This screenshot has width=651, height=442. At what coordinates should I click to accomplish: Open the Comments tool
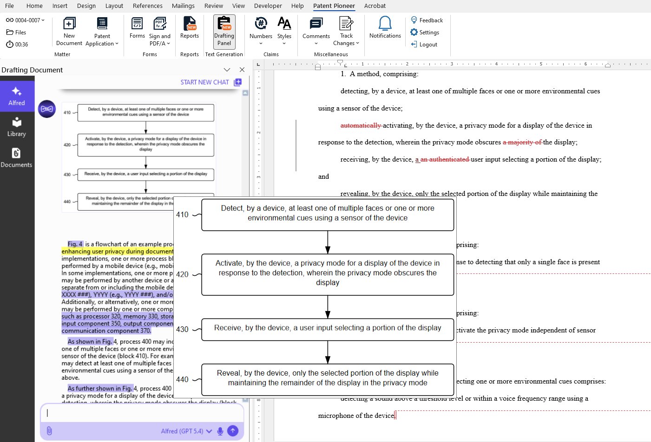tap(316, 31)
